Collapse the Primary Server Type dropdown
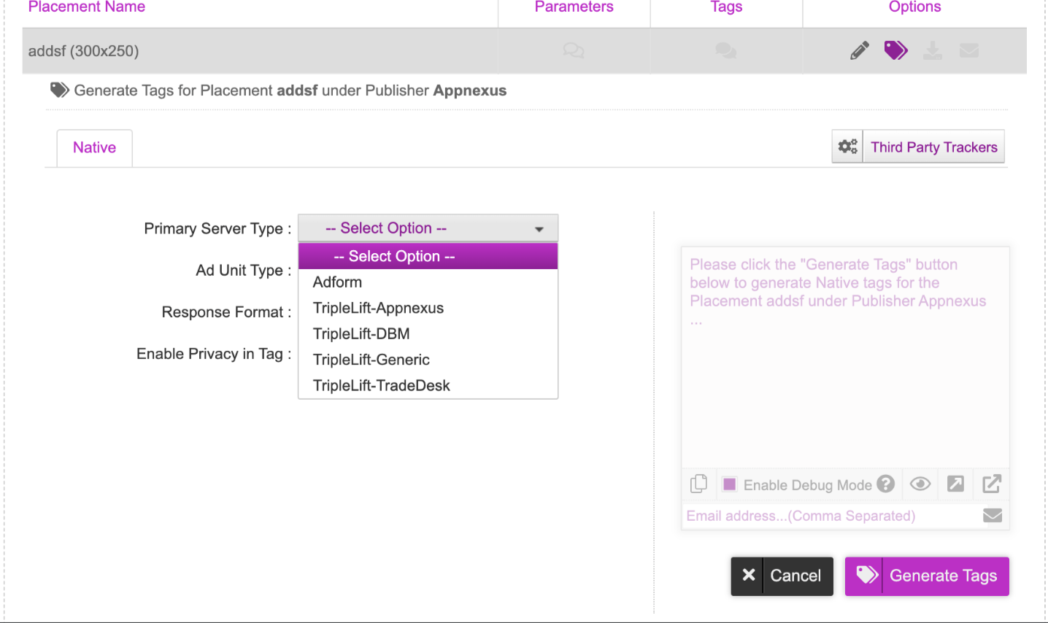 click(x=428, y=228)
